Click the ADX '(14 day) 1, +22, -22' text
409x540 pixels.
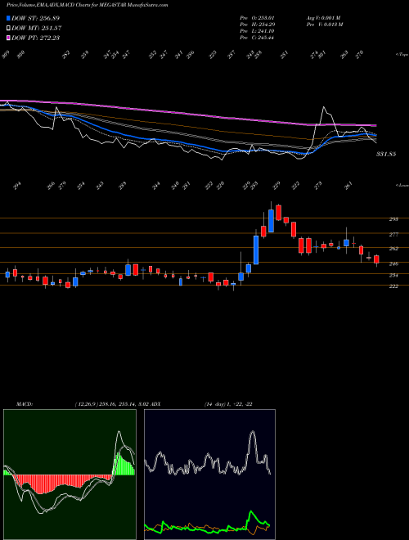(228, 404)
